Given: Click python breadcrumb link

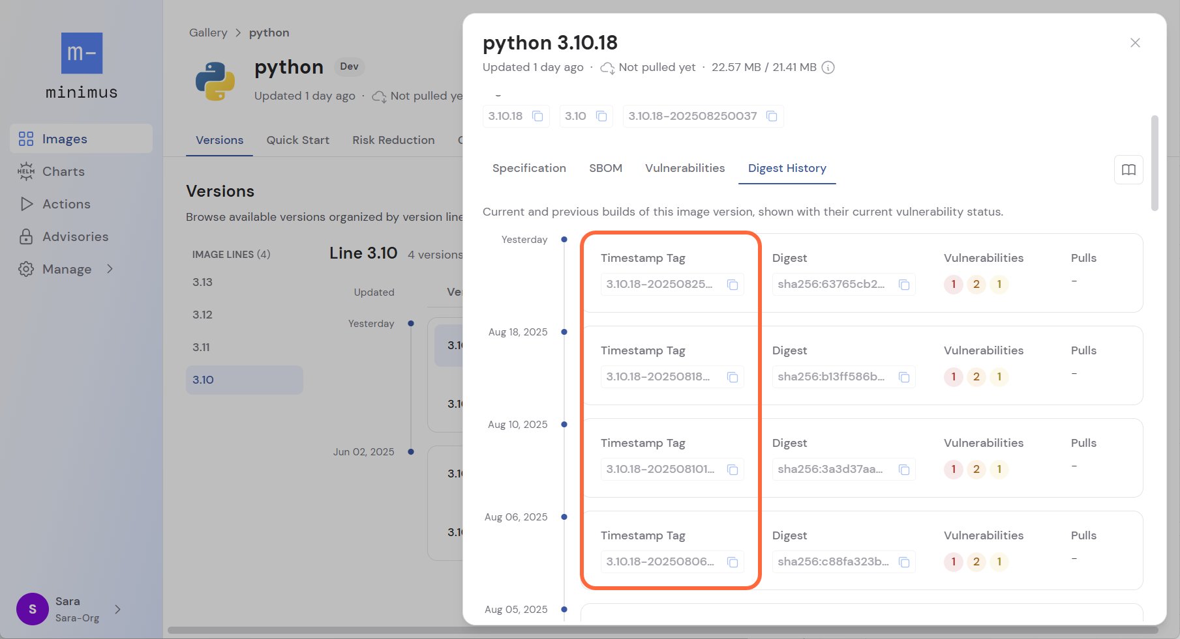Looking at the screenshot, I should 269,33.
